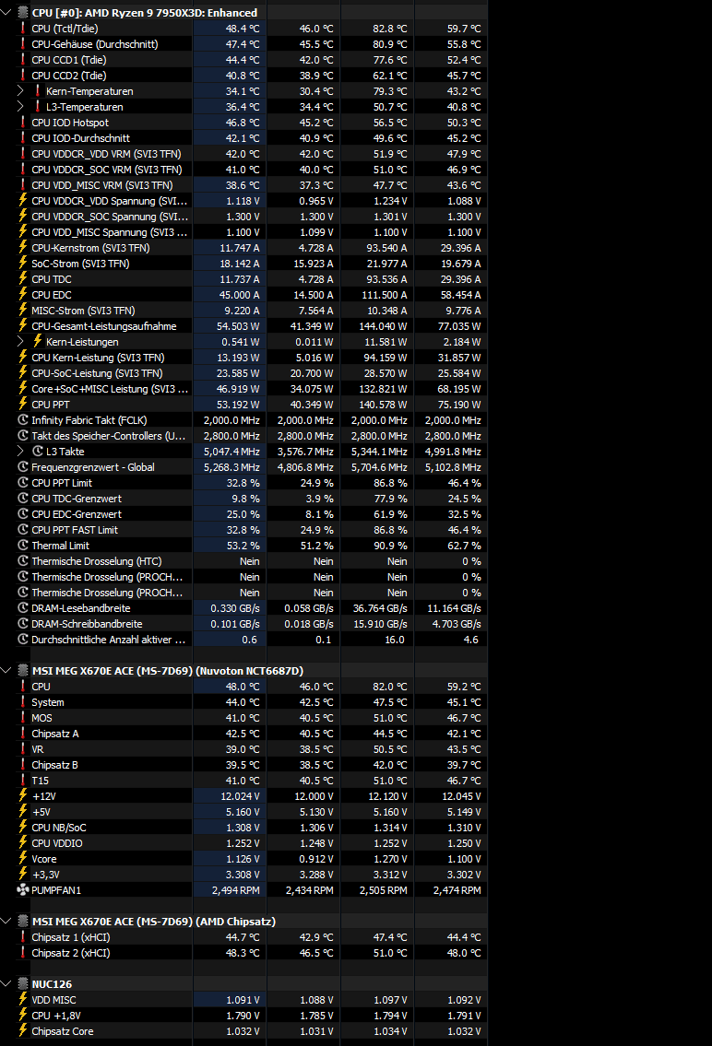Select the DRAM-Schreibbandbreite row
Screen dimensions: 712x1046
(251, 624)
